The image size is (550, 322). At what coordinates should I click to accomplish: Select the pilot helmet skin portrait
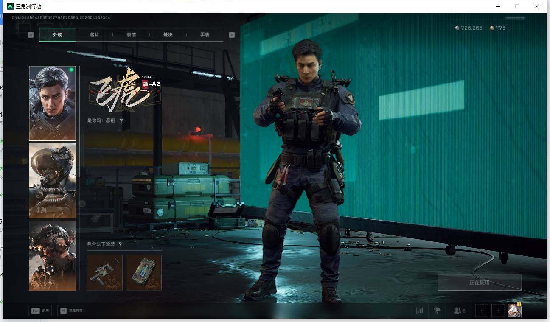(x=52, y=181)
